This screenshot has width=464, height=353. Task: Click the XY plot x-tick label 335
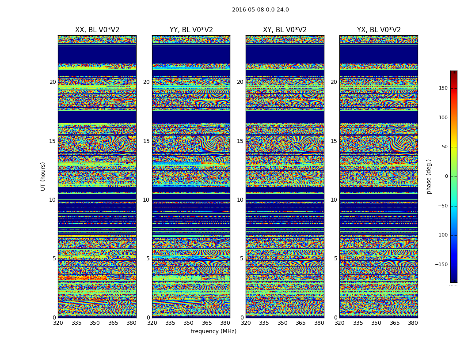click(264, 323)
